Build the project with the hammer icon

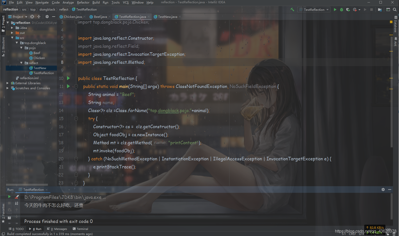coord(292,10)
